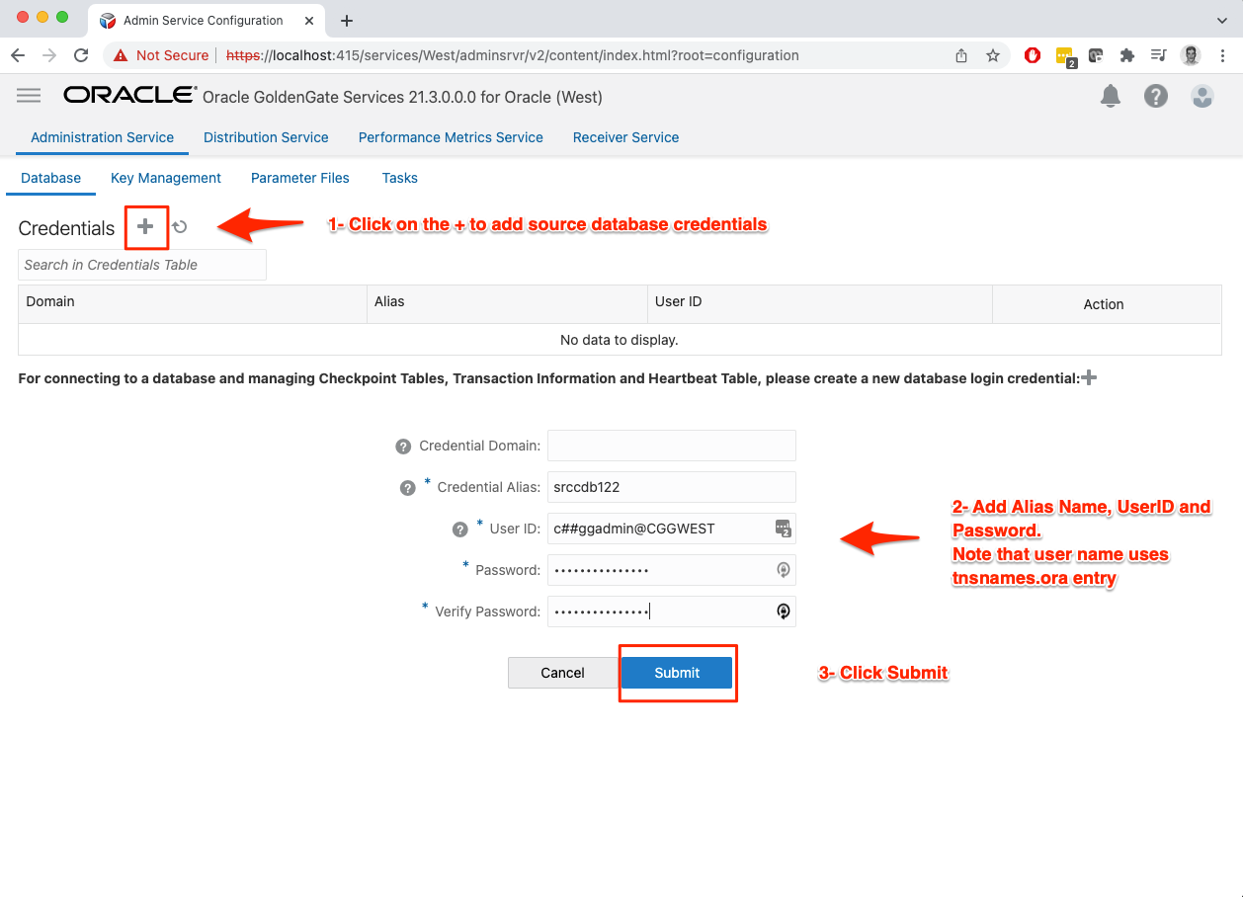The image size is (1243, 897).
Task: Open the Chrome three-dot menu
Action: (1223, 55)
